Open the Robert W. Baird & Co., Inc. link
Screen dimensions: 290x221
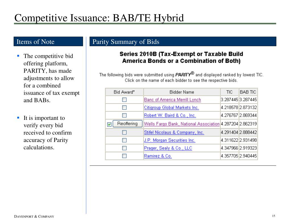170,116
